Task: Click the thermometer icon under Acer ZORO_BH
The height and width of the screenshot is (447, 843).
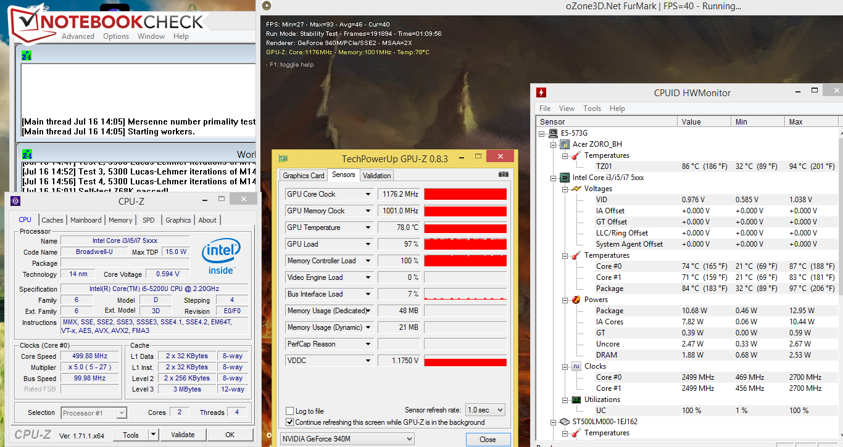Action: pos(576,155)
